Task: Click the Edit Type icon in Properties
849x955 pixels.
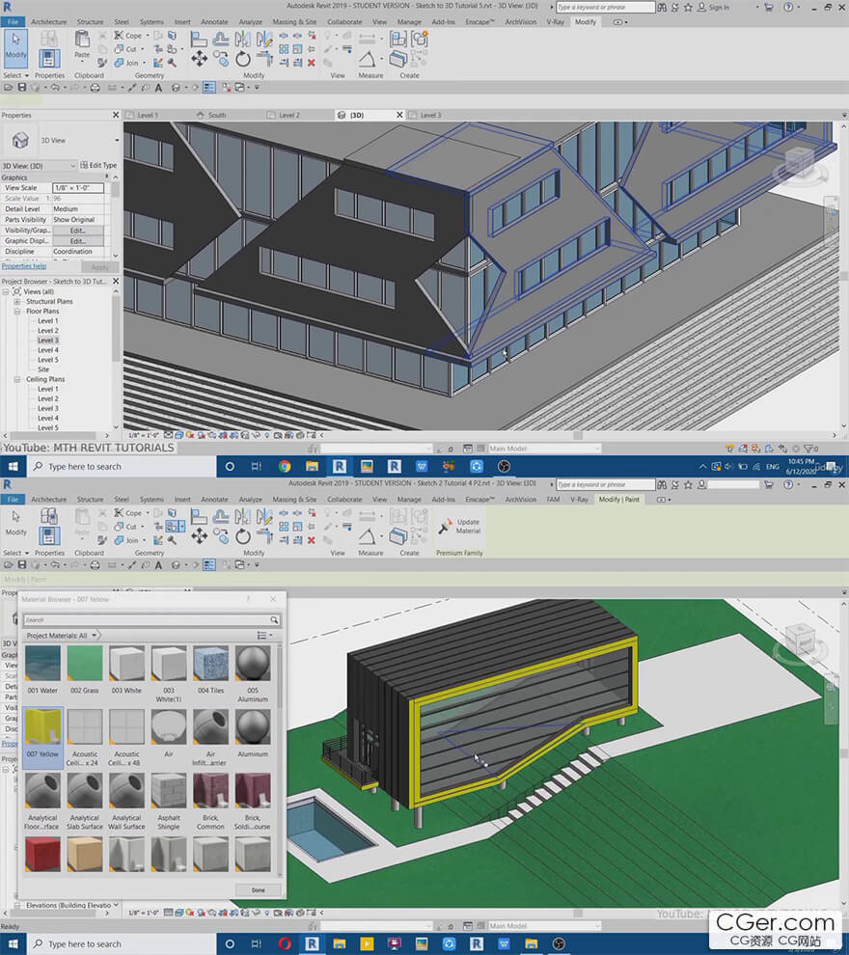Action: [x=98, y=165]
